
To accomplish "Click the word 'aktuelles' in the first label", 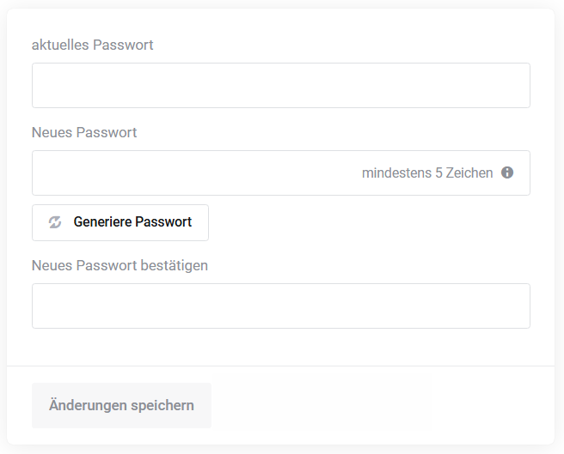I will (59, 45).
